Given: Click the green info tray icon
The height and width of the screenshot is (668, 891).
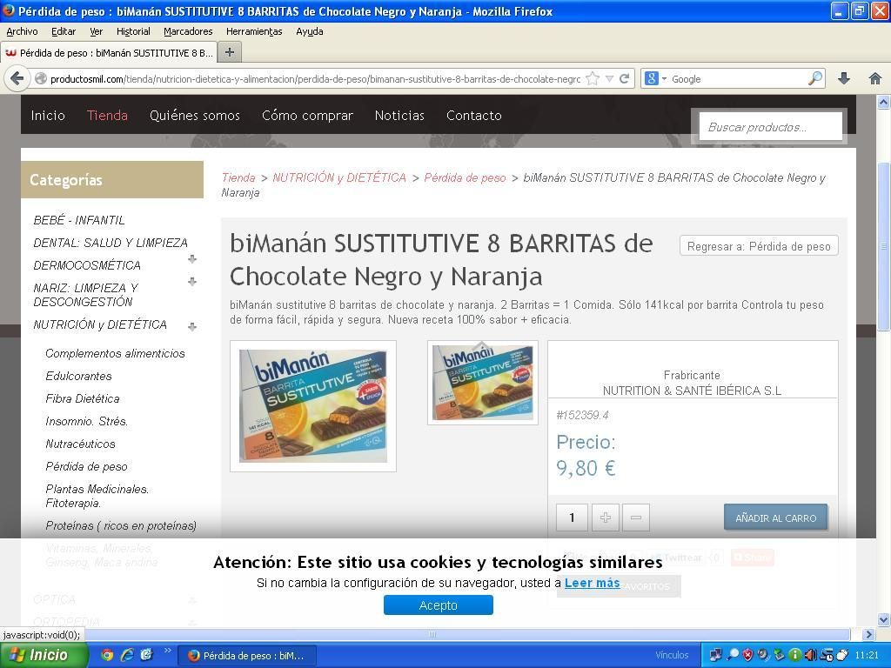Looking at the screenshot, I should [x=795, y=656].
